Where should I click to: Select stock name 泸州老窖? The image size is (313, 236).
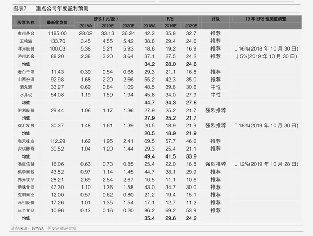[x=26, y=56]
